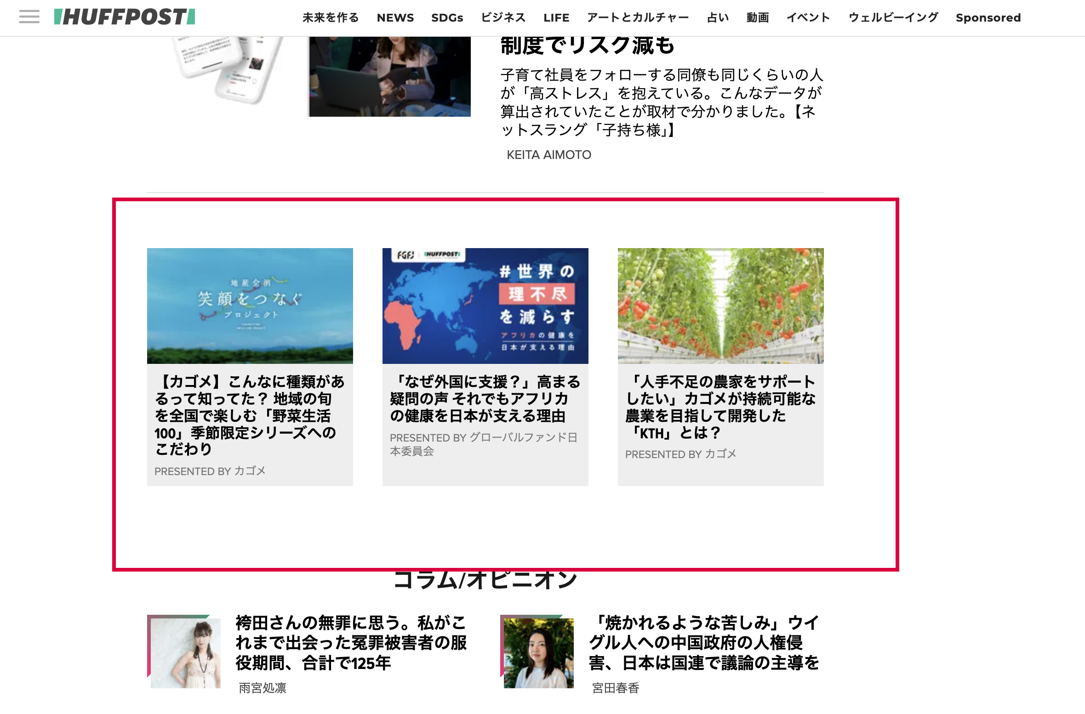Go to the NEWS section
The image size is (1085, 714).
395,17
